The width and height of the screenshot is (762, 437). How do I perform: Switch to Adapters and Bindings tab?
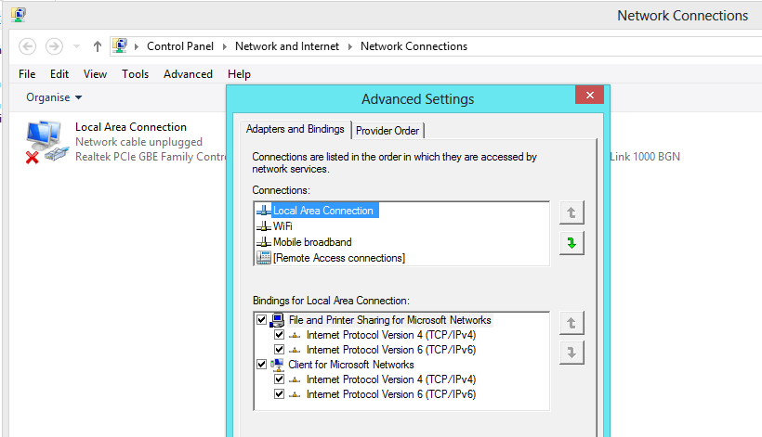coord(295,129)
